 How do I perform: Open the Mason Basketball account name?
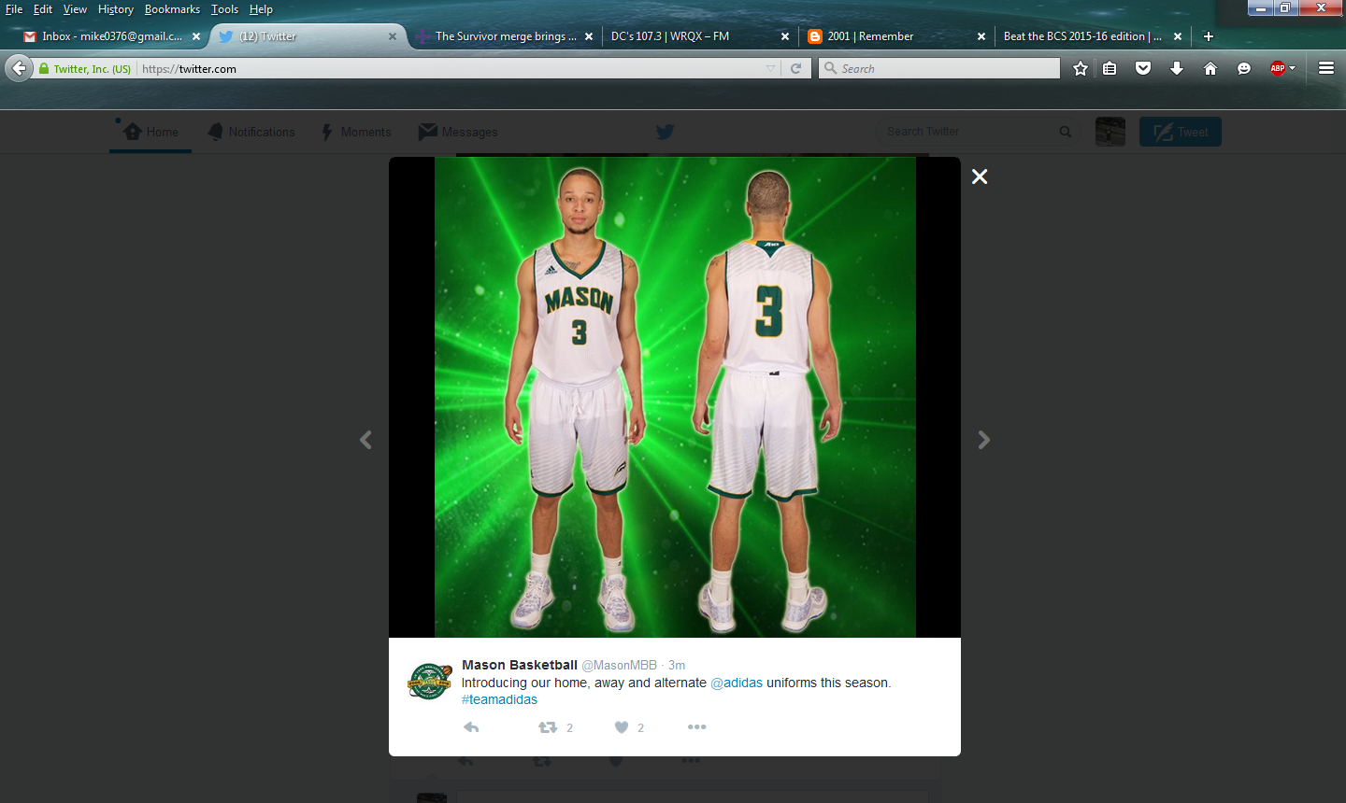[520, 665]
